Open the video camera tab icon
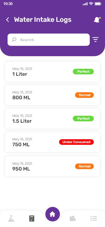This screenshot has width=105, height=227. coord(73,218)
